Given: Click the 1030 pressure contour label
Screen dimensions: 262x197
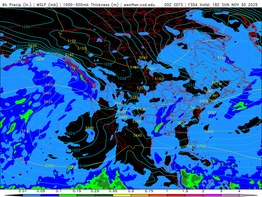Looking at the screenshot, I should [x=26, y=27].
